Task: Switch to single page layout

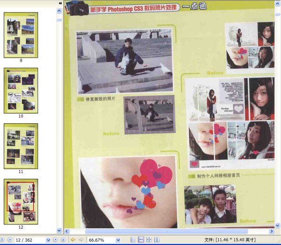Action: click(x=133, y=240)
